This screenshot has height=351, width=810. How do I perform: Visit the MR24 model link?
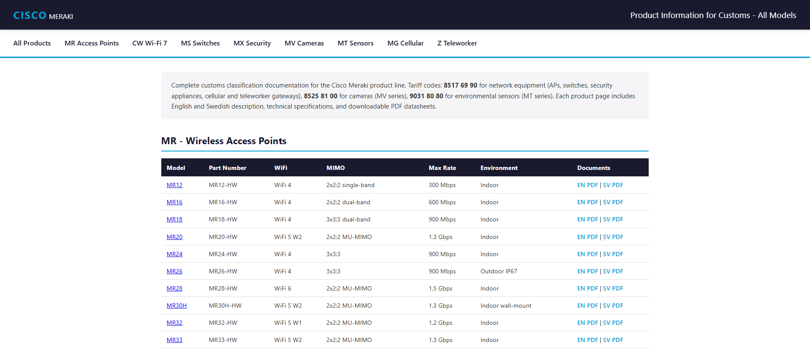pos(175,254)
